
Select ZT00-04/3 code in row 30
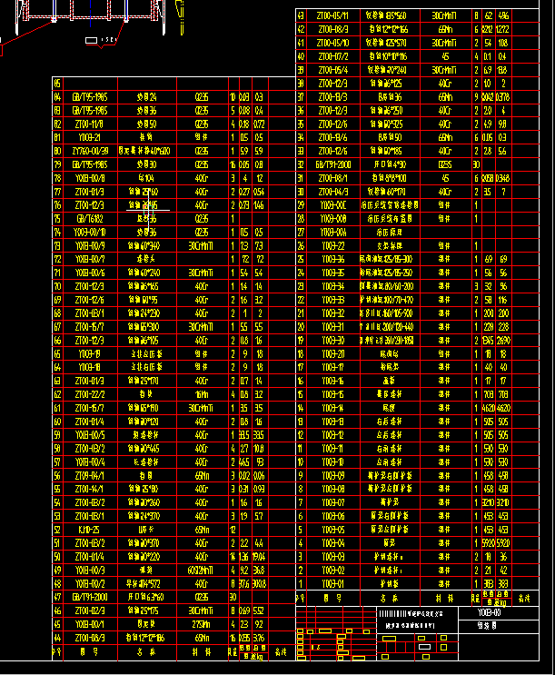[x=332, y=192]
